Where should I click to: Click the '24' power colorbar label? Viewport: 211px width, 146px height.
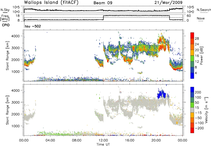point(197,44)
